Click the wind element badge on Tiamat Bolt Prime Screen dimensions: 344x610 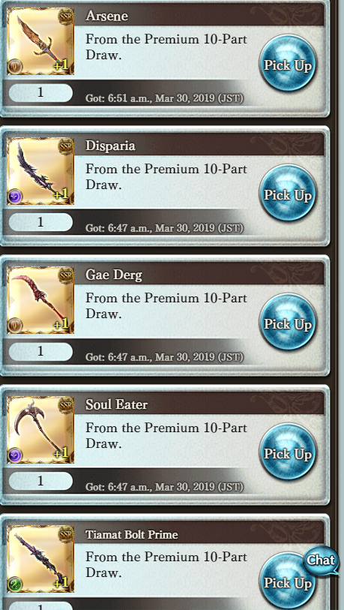coord(15,584)
